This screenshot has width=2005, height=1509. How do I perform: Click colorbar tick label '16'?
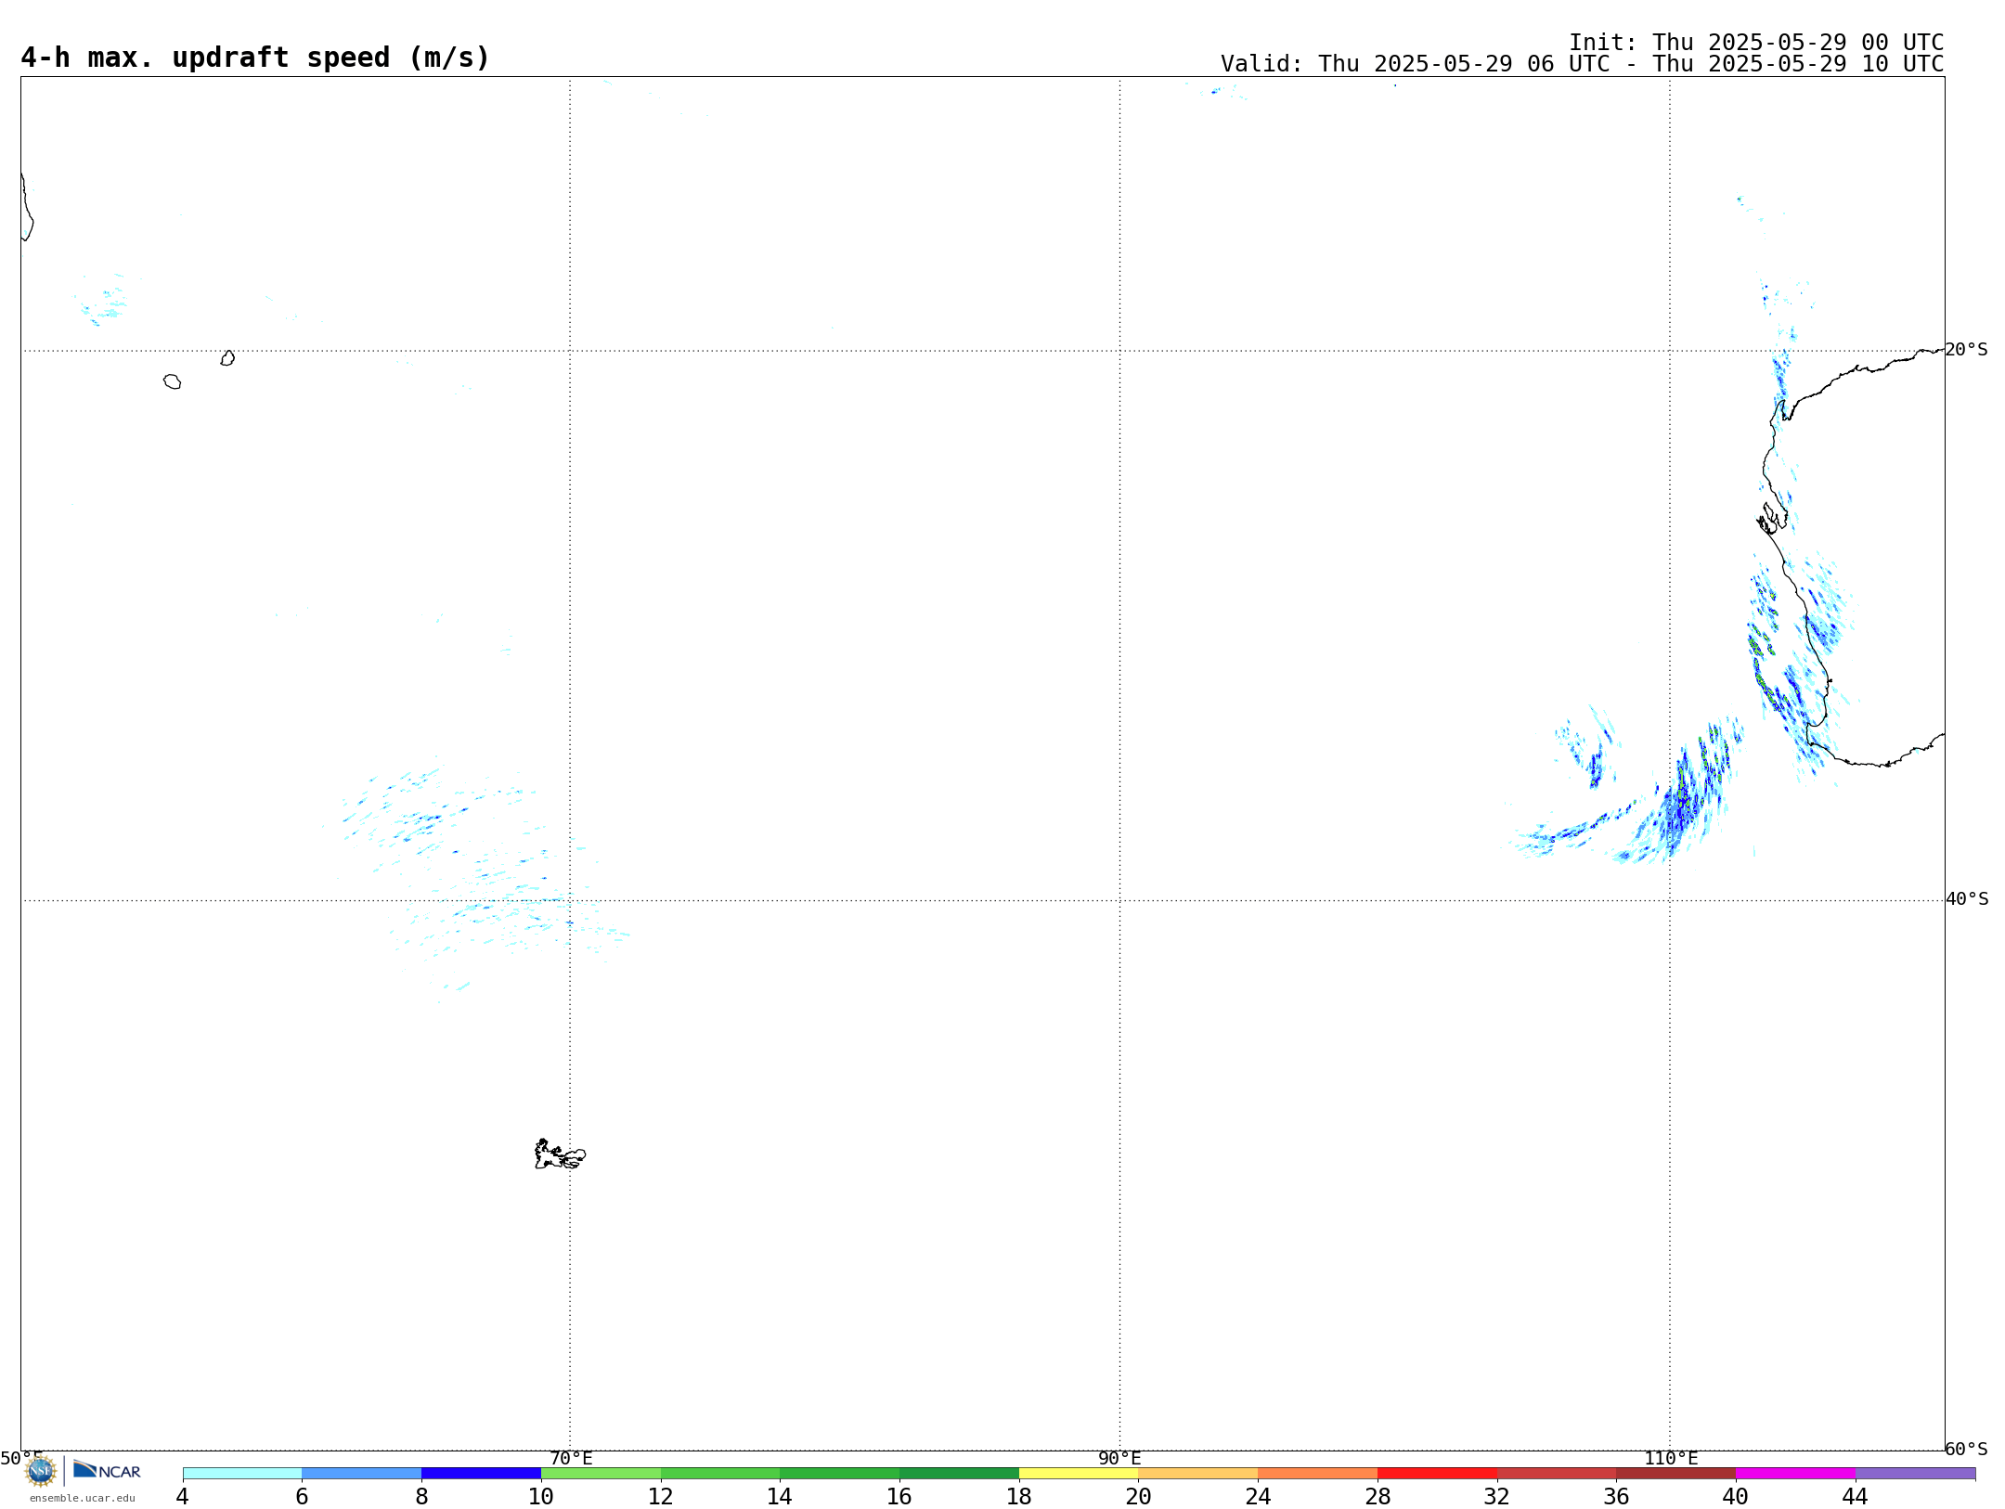pos(899,1496)
